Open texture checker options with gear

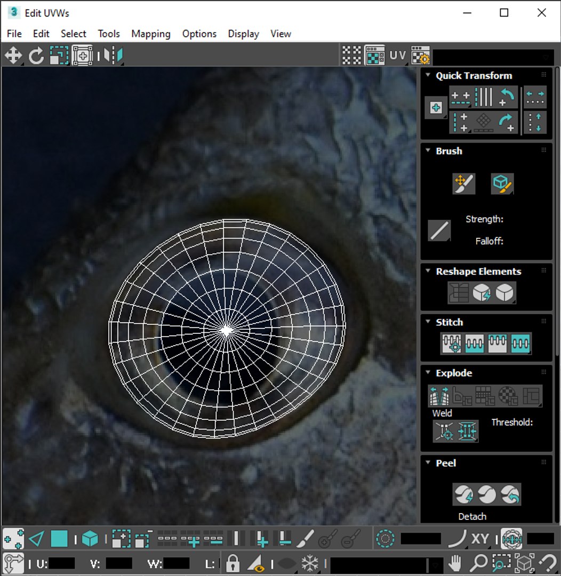tap(420, 55)
